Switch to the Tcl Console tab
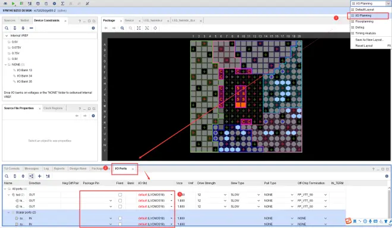 coord(12,169)
